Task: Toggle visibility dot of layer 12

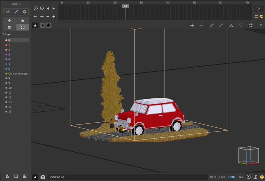Action: [x=6, y=97]
